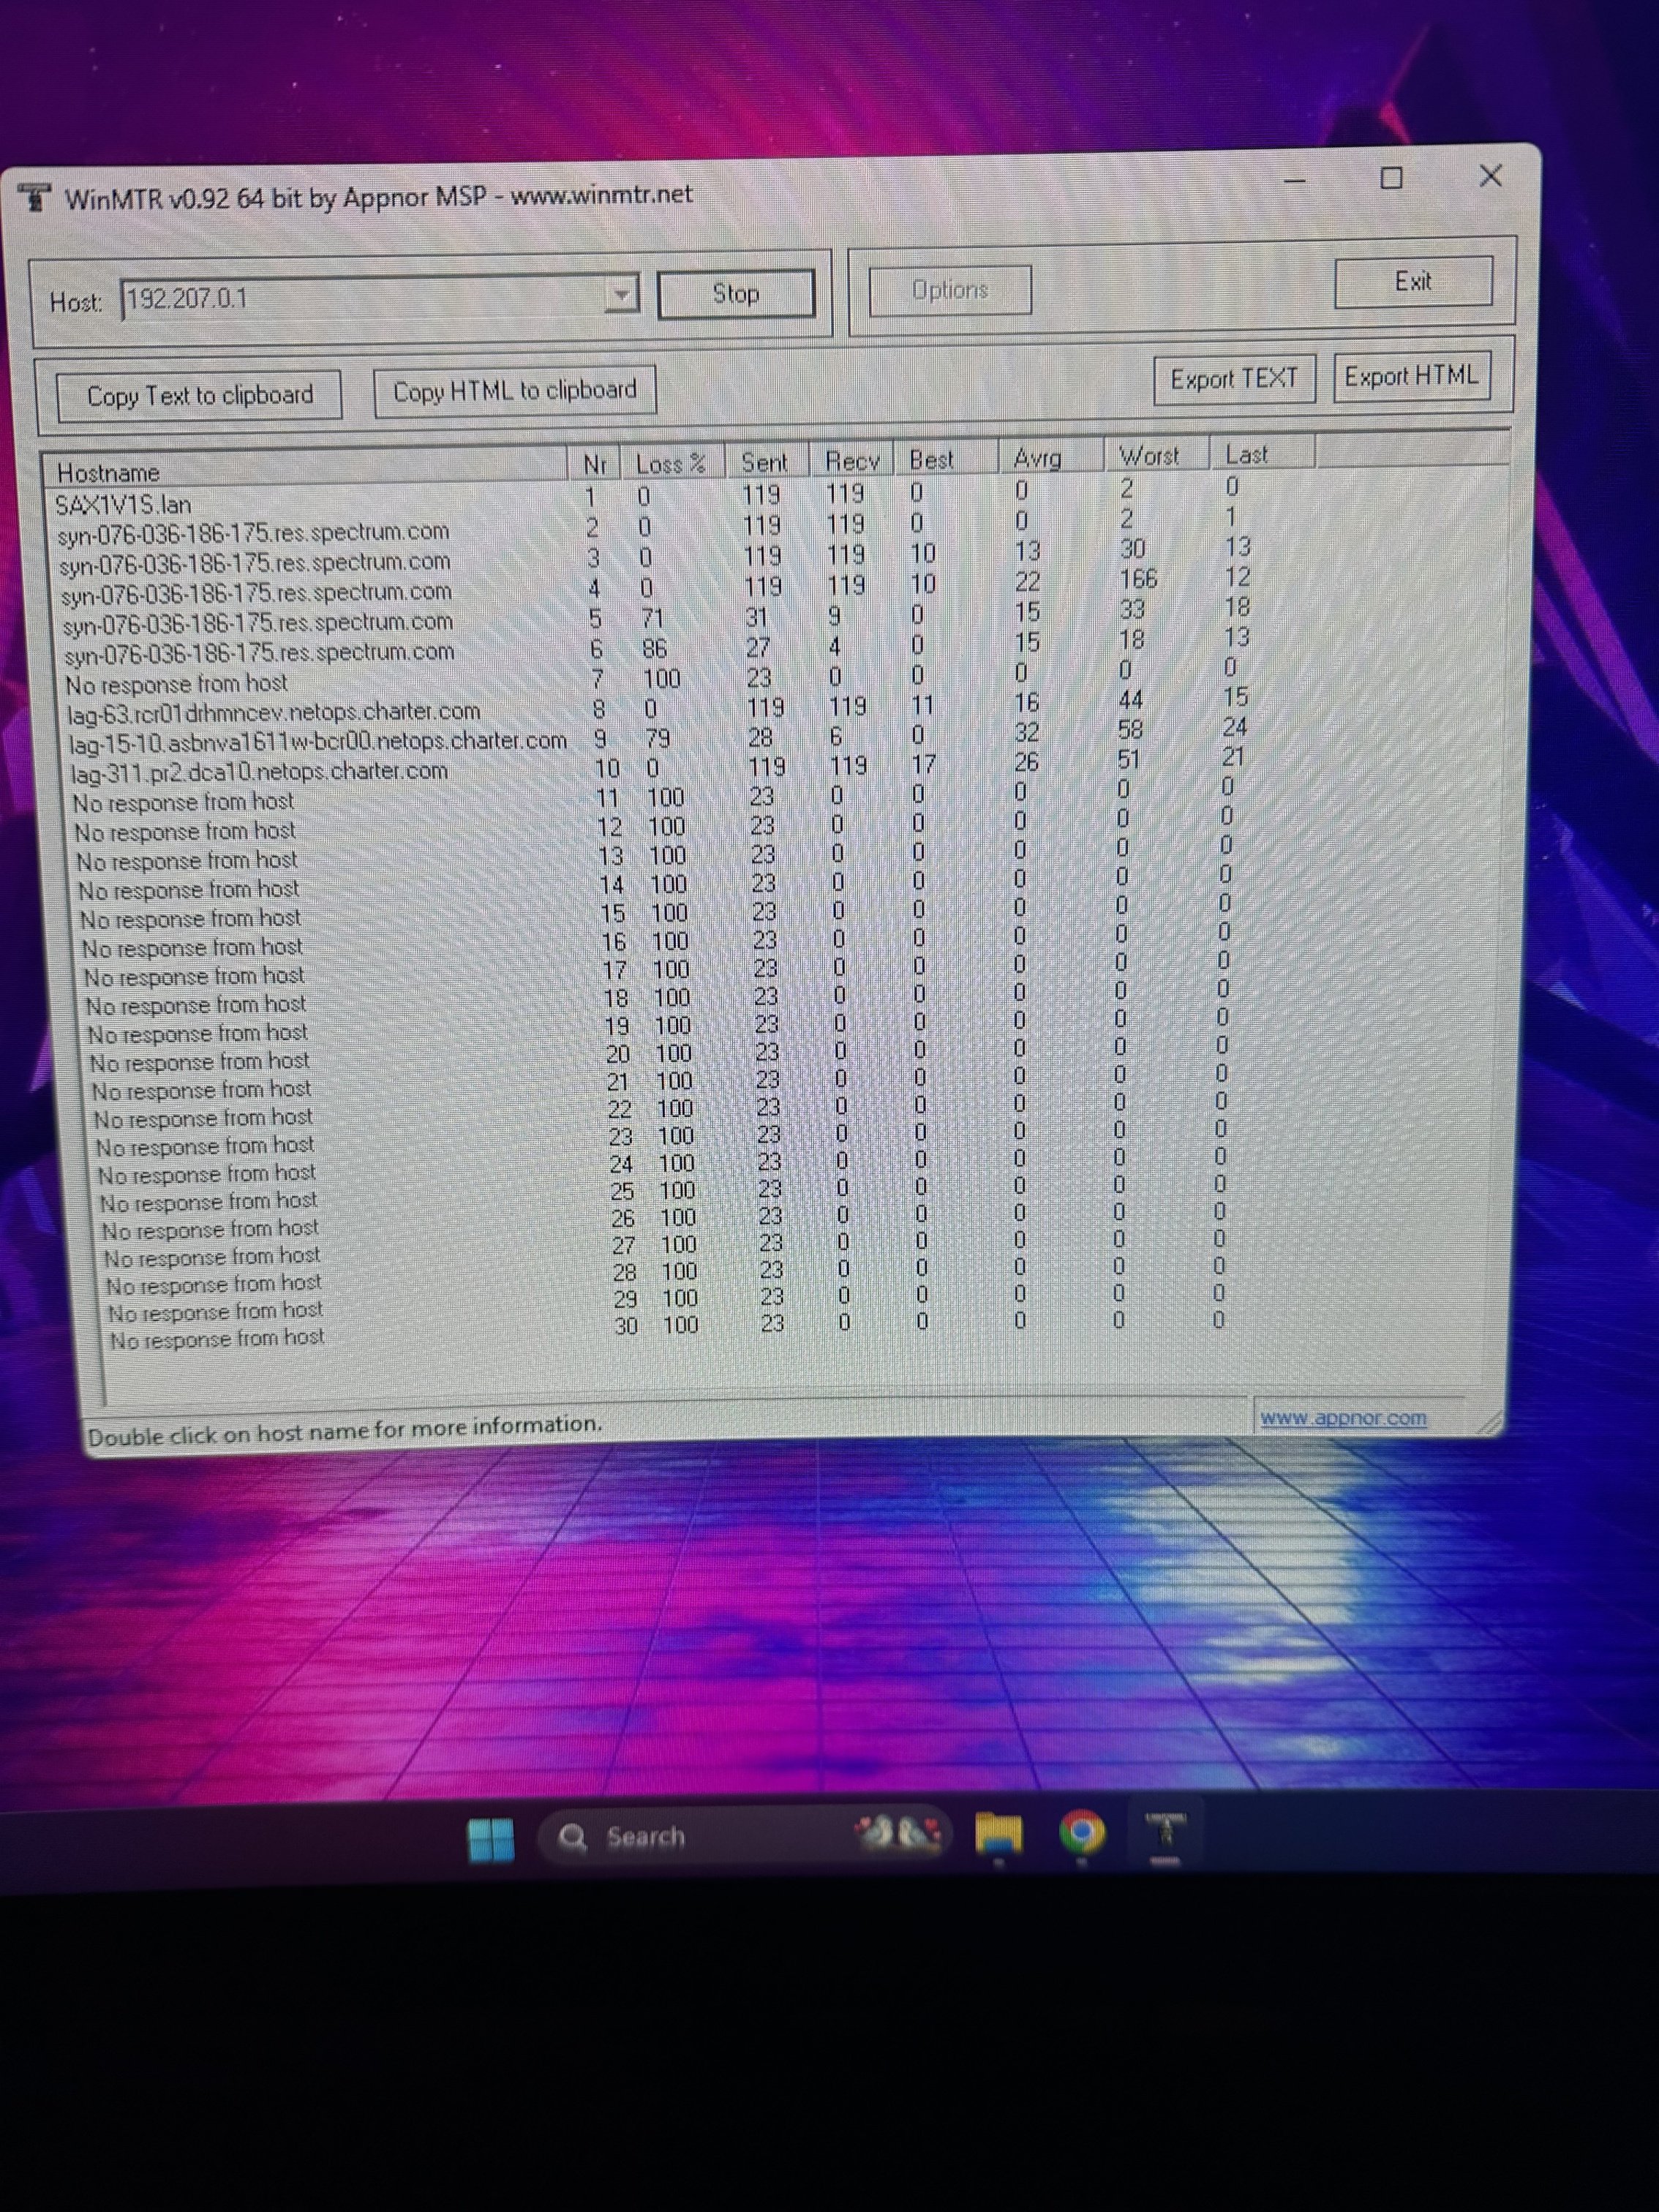Select the lag-311.pr2.dca10.netops.charter.com row
The width and height of the screenshot is (1659, 2212).
tap(259, 772)
